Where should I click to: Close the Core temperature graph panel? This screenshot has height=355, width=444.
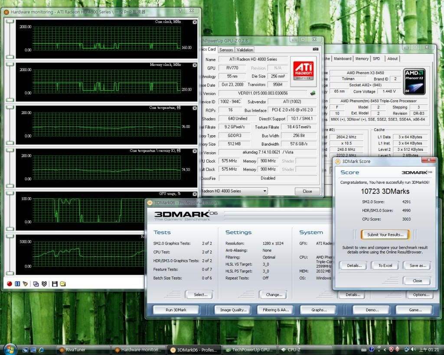pyautogui.click(x=195, y=108)
